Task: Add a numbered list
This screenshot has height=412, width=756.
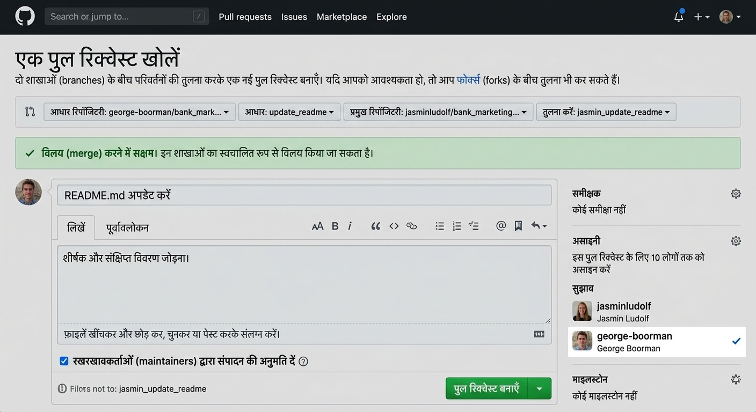Action: pos(457,226)
